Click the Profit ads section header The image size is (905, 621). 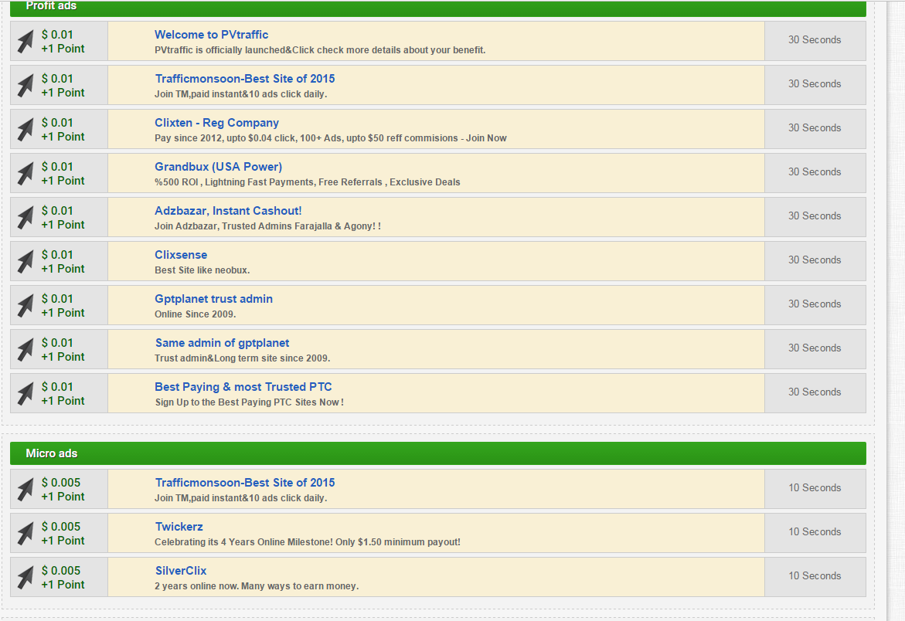tap(438, 8)
